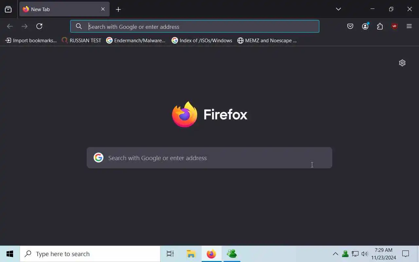Open Import bookmarks... toolbar item
This screenshot has height=262, width=419.
tap(31, 41)
